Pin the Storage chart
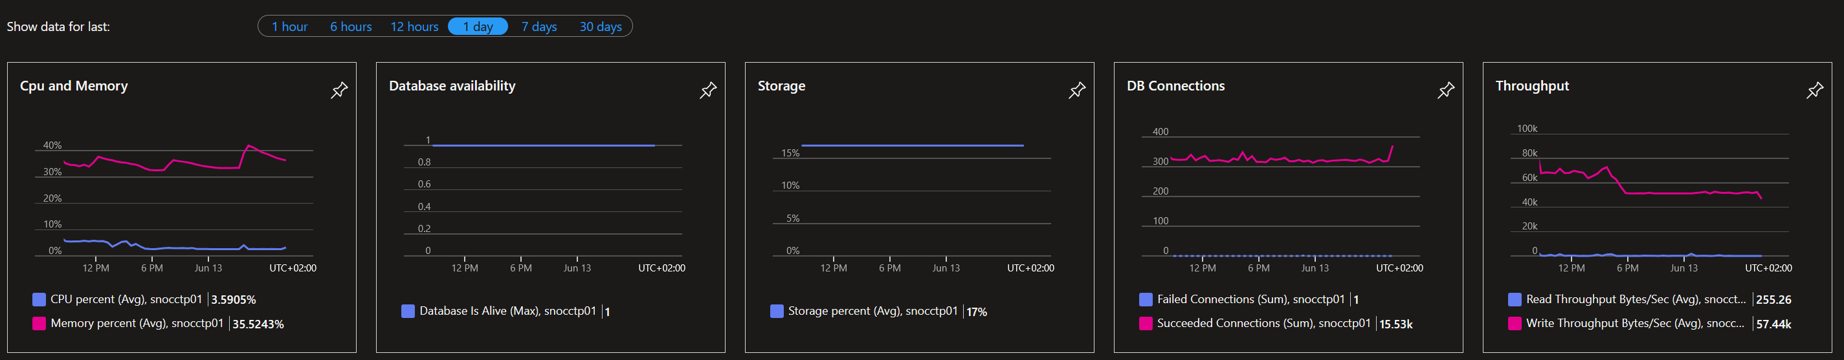The height and width of the screenshot is (360, 1844). coord(1076,90)
